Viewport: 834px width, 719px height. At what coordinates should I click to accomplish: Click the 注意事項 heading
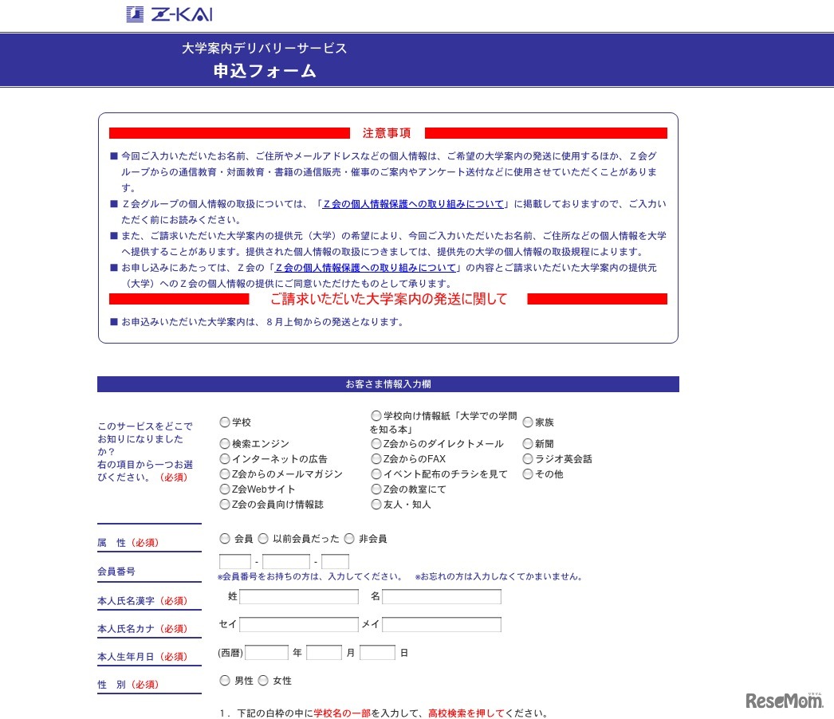click(387, 133)
